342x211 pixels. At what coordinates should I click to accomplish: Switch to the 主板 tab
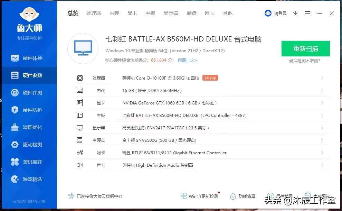click(x=150, y=13)
